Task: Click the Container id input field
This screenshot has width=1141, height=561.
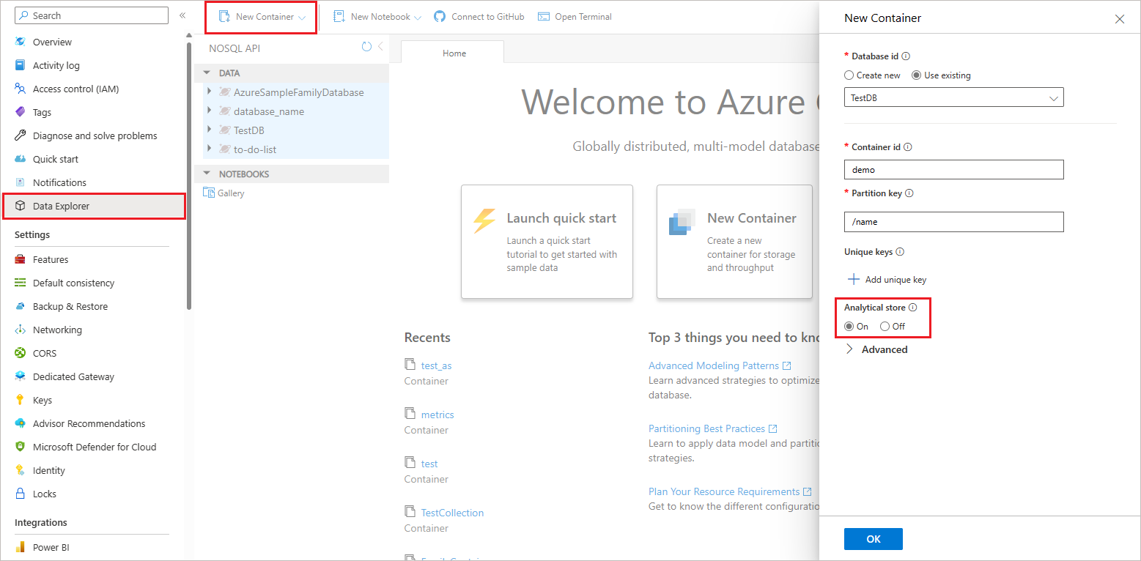Action: coord(953,169)
